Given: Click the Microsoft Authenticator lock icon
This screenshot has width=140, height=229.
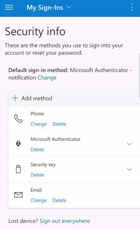Looking at the screenshot, I should coord(18,143).
